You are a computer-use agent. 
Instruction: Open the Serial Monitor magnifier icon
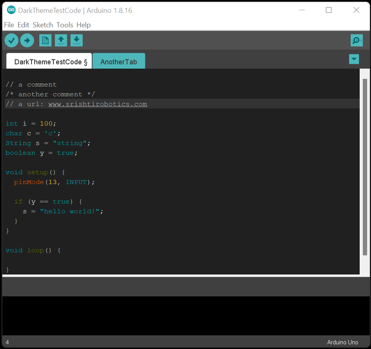[x=357, y=41]
